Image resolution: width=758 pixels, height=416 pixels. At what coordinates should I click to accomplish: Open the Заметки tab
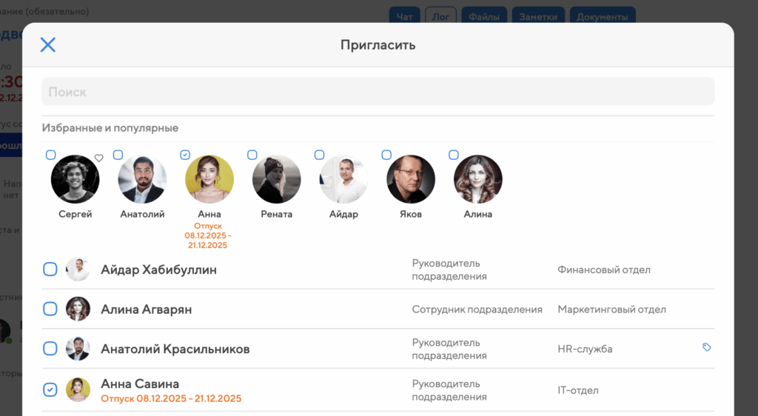(538, 16)
